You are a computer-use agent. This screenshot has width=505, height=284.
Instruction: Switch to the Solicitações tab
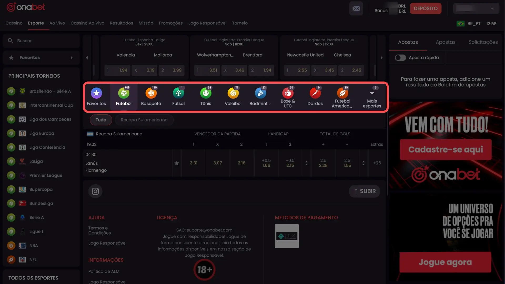pyautogui.click(x=483, y=42)
